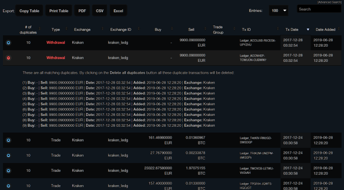Click Copy Table export button
Image resolution: width=344 pixels, height=190 pixels.
tap(29, 11)
